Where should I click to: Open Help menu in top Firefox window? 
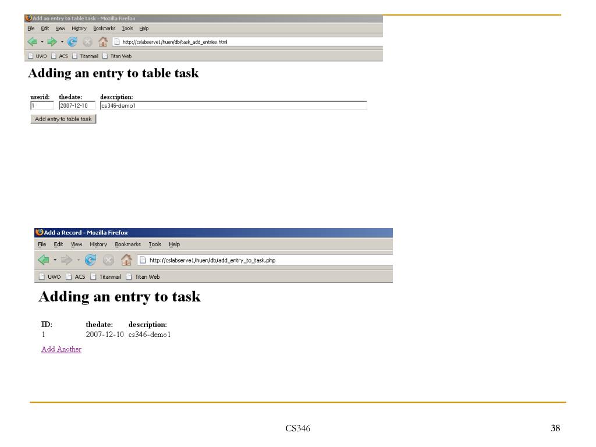pos(144,29)
